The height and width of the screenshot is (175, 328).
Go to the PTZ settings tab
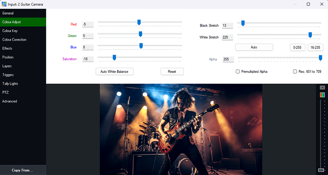click(x=5, y=92)
